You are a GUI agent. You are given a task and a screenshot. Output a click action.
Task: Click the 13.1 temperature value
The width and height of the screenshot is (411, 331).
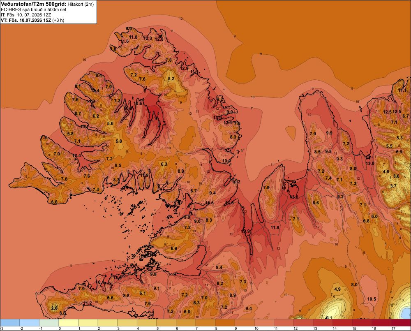[x=228, y=123]
